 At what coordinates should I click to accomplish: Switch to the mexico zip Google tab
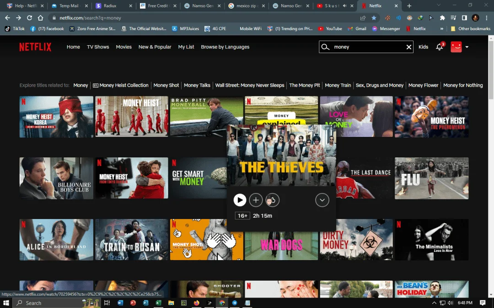247,5
